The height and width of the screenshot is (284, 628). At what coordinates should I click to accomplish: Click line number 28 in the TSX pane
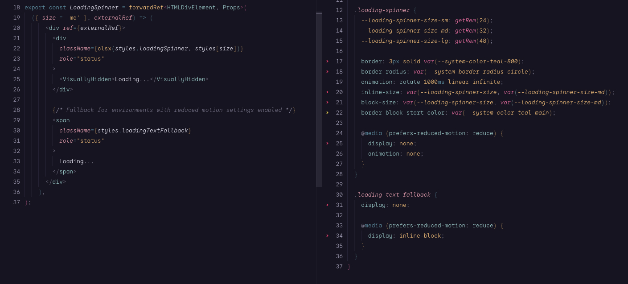[x=16, y=110]
